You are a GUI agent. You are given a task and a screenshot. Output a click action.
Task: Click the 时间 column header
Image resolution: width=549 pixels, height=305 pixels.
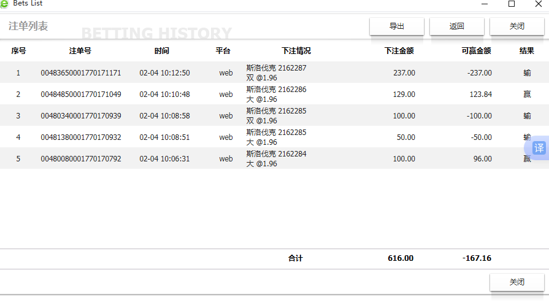pos(162,51)
